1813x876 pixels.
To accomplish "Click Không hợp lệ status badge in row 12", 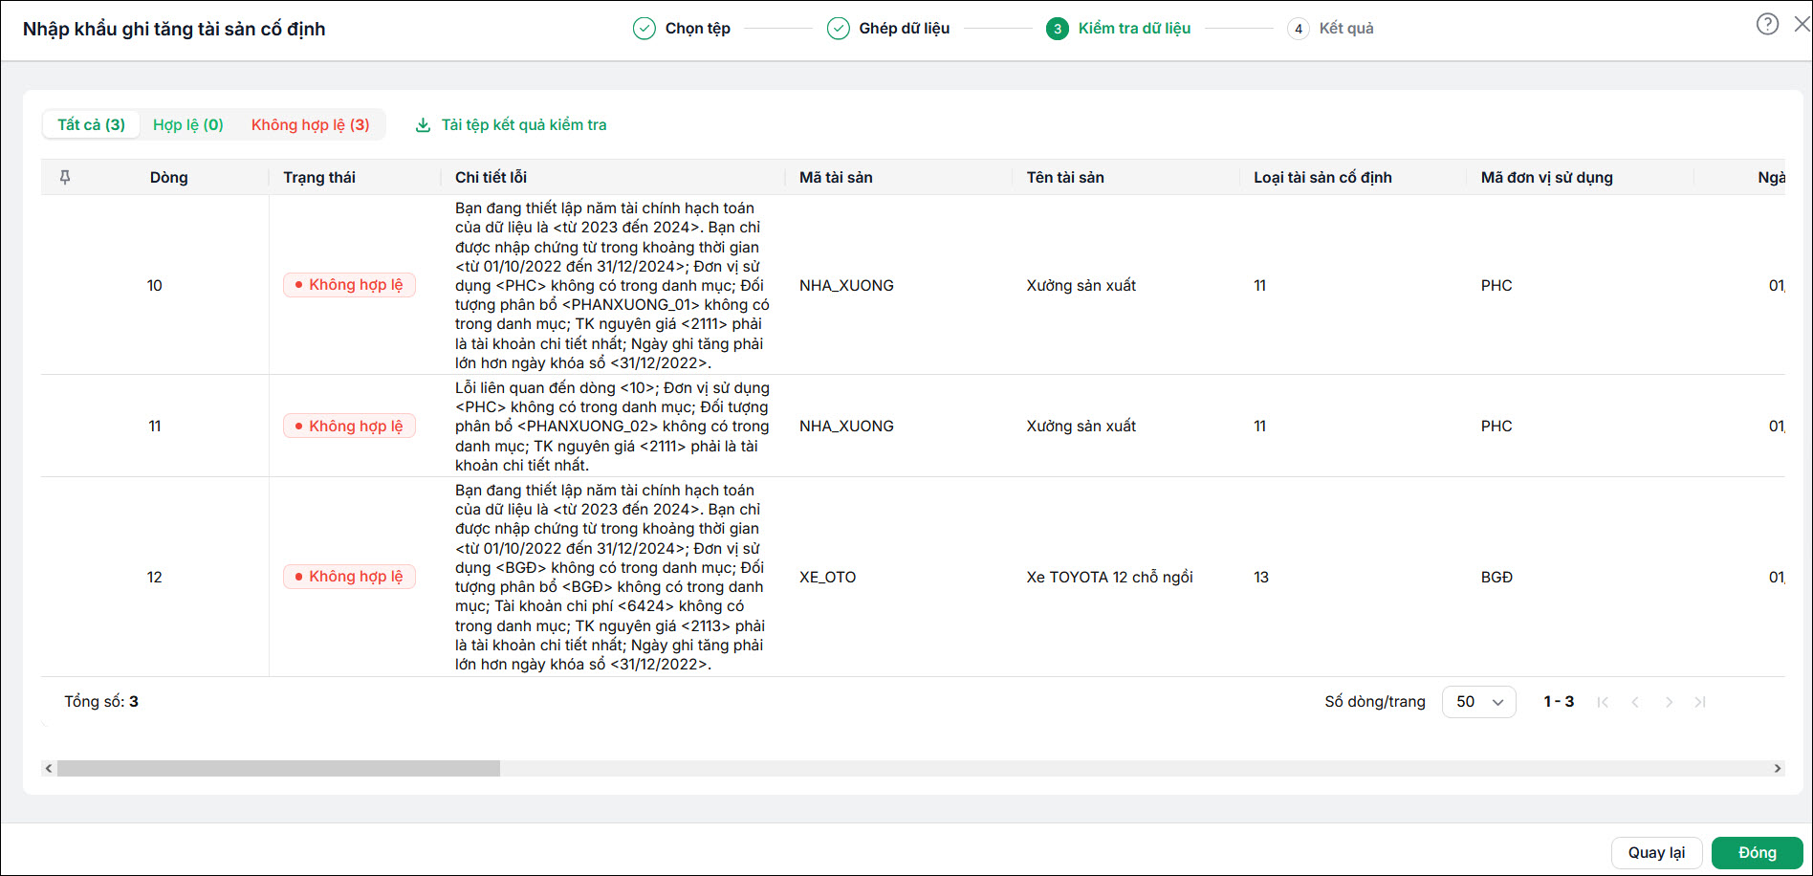I will (349, 577).
